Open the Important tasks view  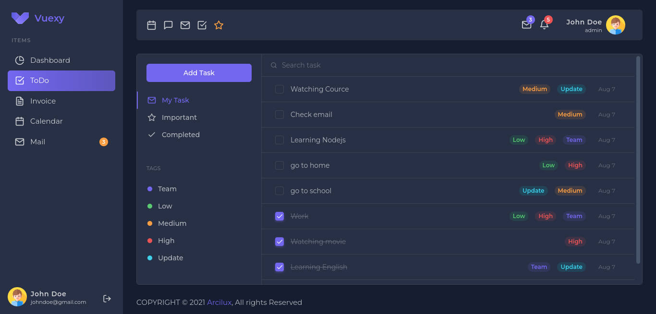tap(178, 117)
